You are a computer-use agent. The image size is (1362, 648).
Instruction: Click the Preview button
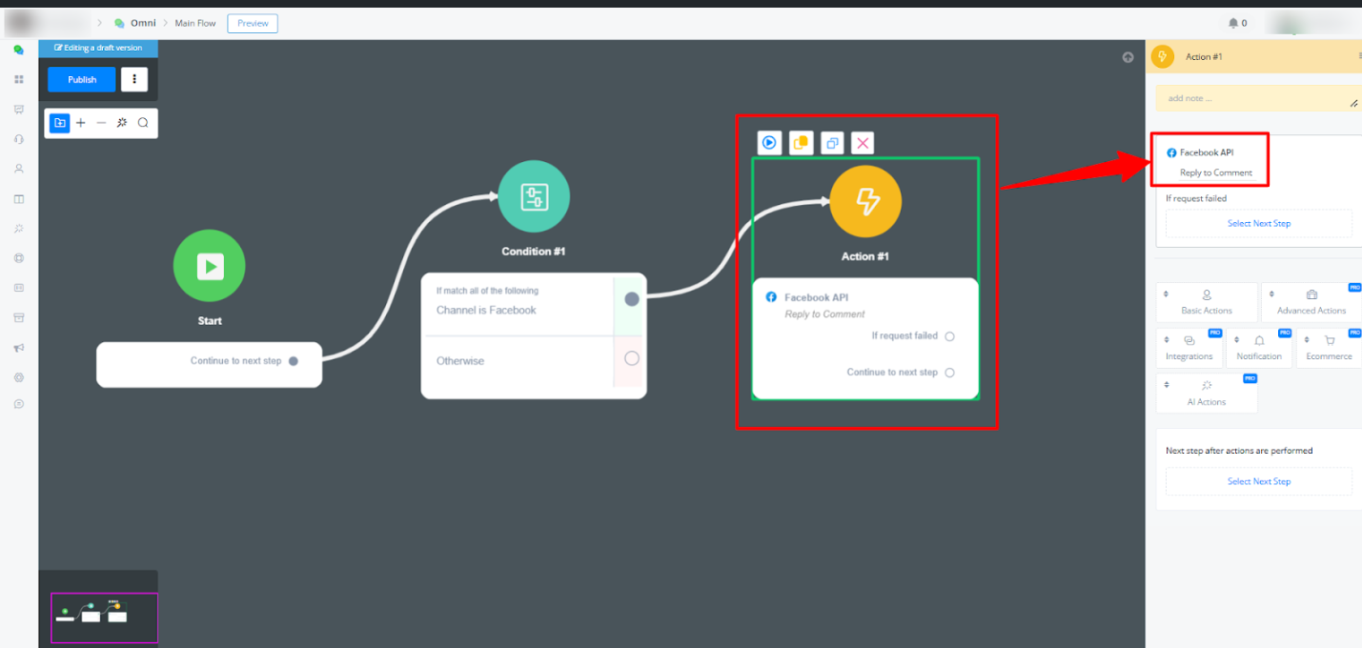(253, 23)
